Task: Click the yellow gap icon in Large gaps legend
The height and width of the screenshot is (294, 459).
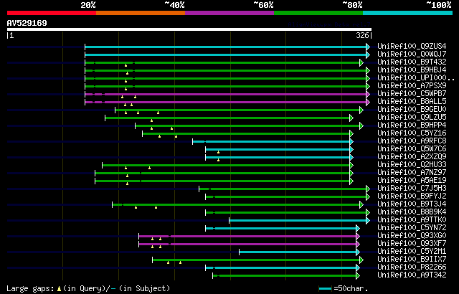Action: [59, 289]
